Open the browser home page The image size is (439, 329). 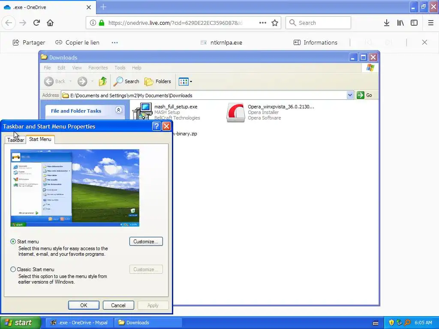(50, 23)
